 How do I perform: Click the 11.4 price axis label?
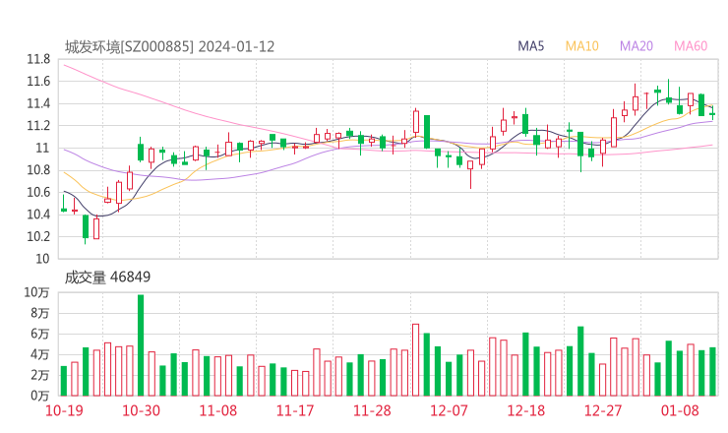pos(38,103)
